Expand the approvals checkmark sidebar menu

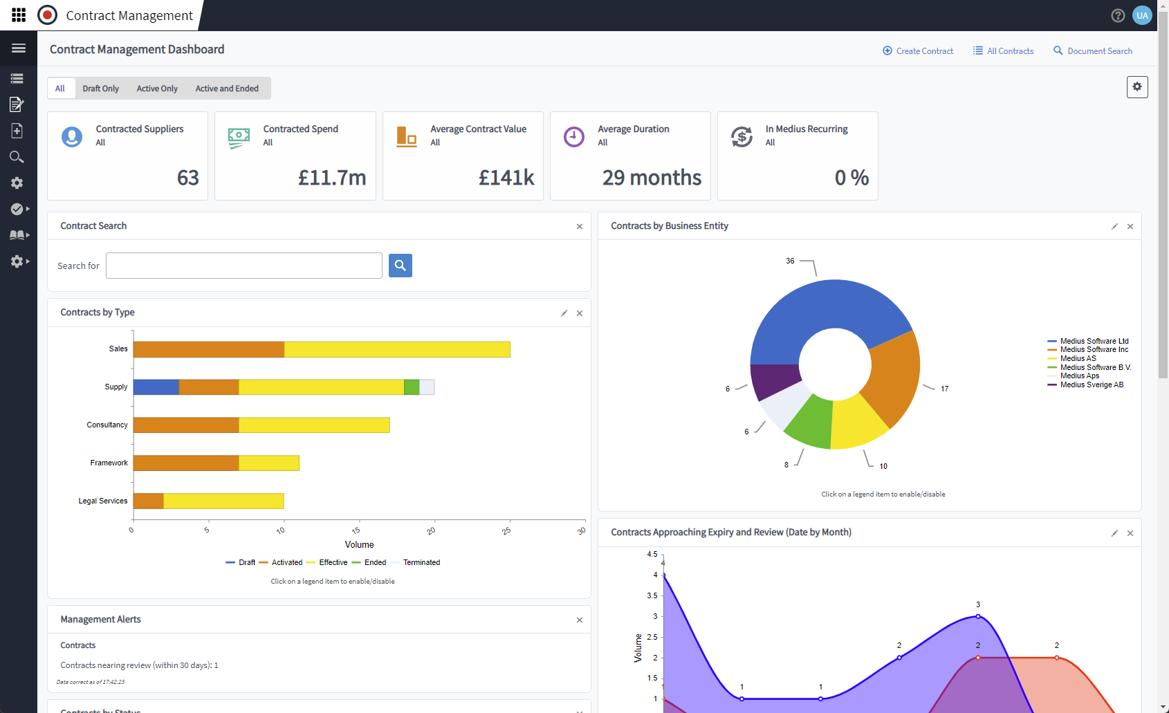point(19,209)
